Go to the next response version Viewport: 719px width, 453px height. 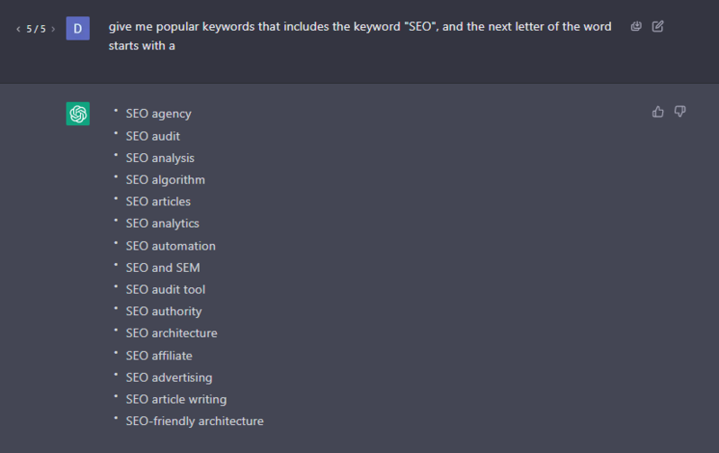pos(53,30)
